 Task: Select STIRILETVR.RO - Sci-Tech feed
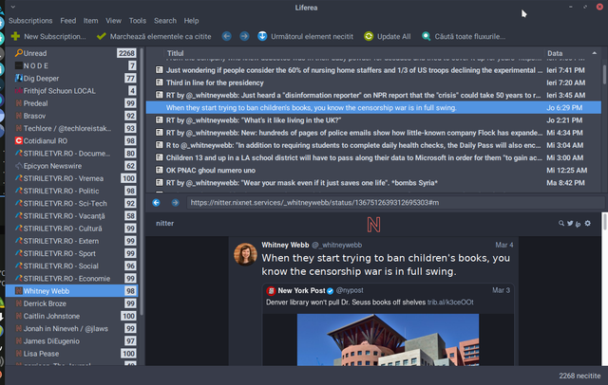click(x=72, y=203)
